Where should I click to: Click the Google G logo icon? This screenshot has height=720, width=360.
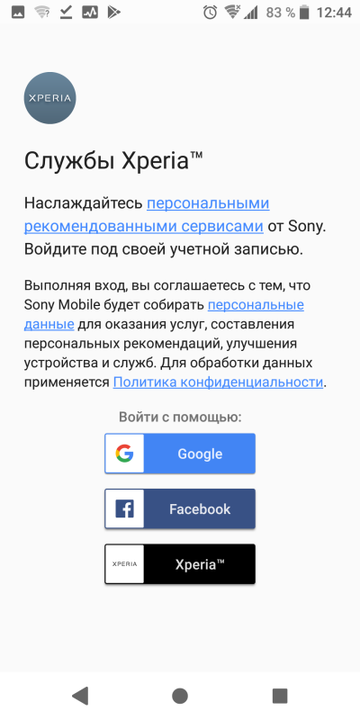[x=124, y=454]
